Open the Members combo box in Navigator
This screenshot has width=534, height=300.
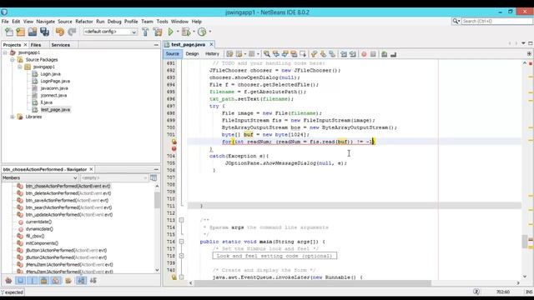click(40, 177)
